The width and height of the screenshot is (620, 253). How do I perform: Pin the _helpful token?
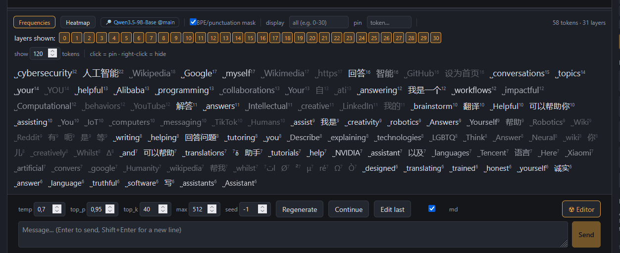pos(91,90)
